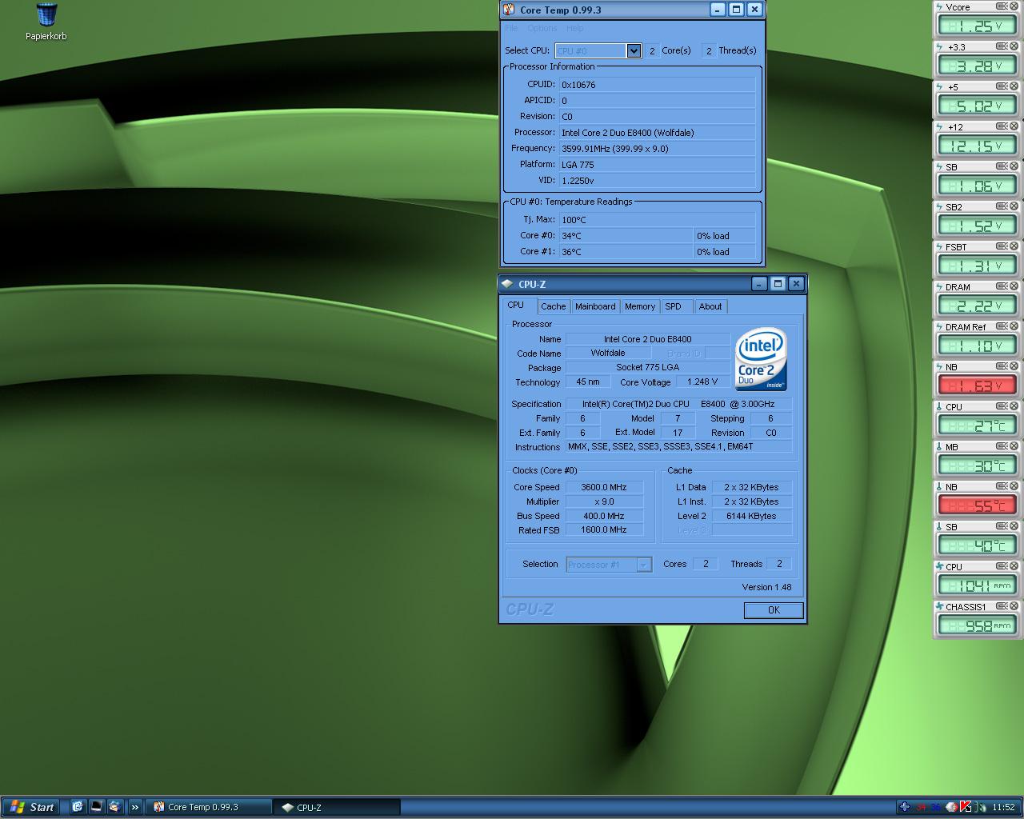Open settings icon of the Vcore sensor panel
Image resolution: width=1024 pixels, height=819 pixels.
point(1002,6)
